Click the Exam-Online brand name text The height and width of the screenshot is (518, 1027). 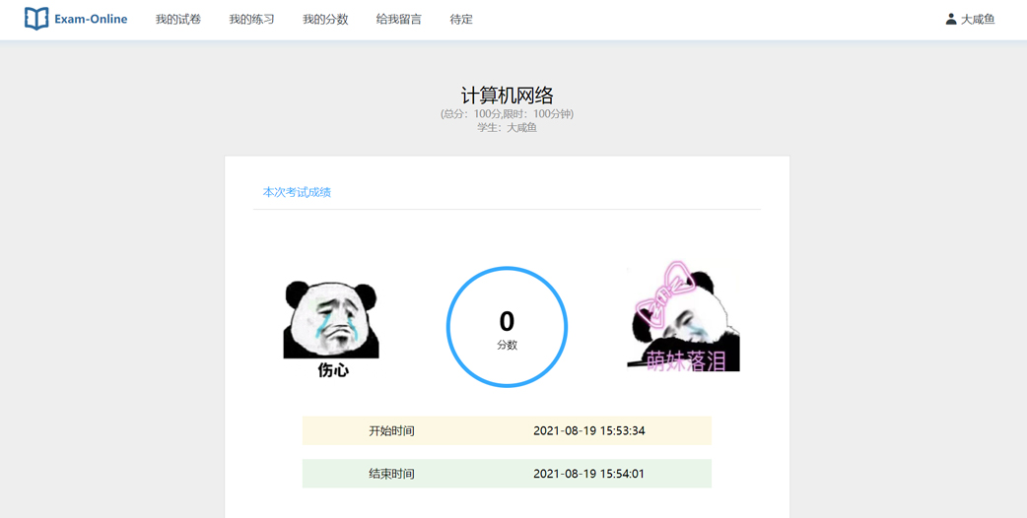(x=91, y=19)
